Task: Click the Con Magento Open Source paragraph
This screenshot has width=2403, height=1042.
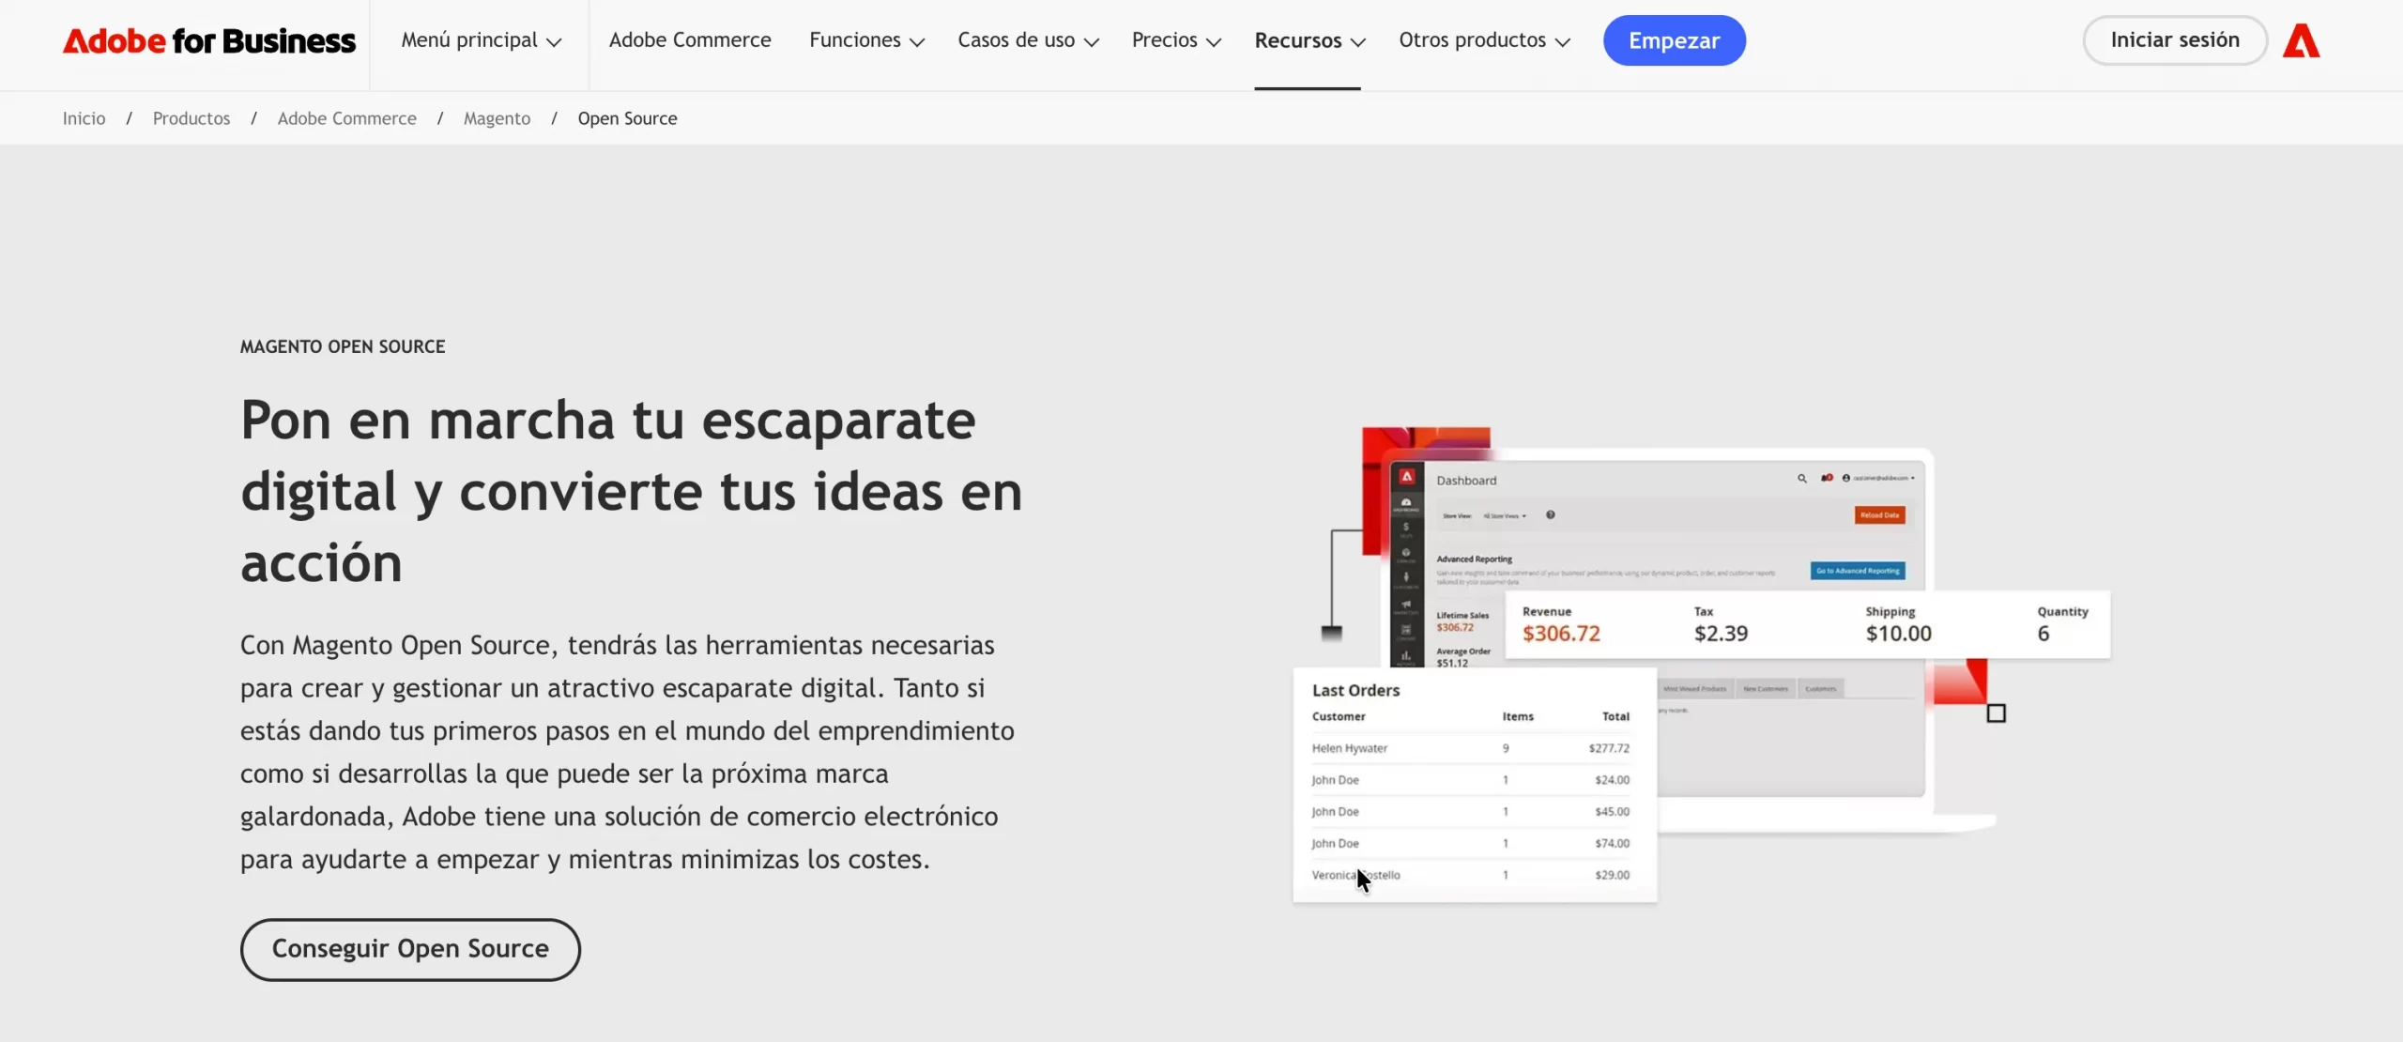Action: pos(627,752)
